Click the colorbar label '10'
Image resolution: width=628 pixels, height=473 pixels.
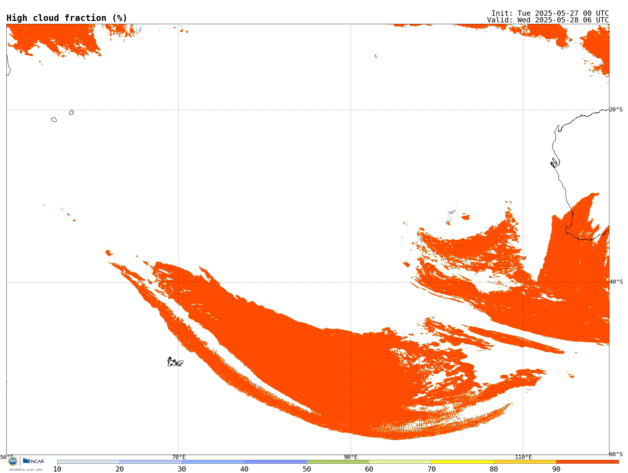click(57, 469)
